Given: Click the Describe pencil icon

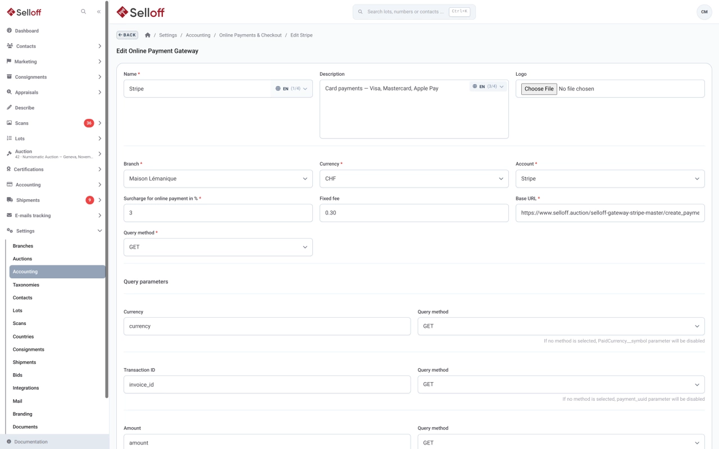Looking at the screenshot, I should tap(9, 107).
